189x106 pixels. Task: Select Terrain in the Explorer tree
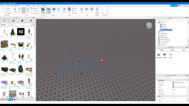pos(164,26)
